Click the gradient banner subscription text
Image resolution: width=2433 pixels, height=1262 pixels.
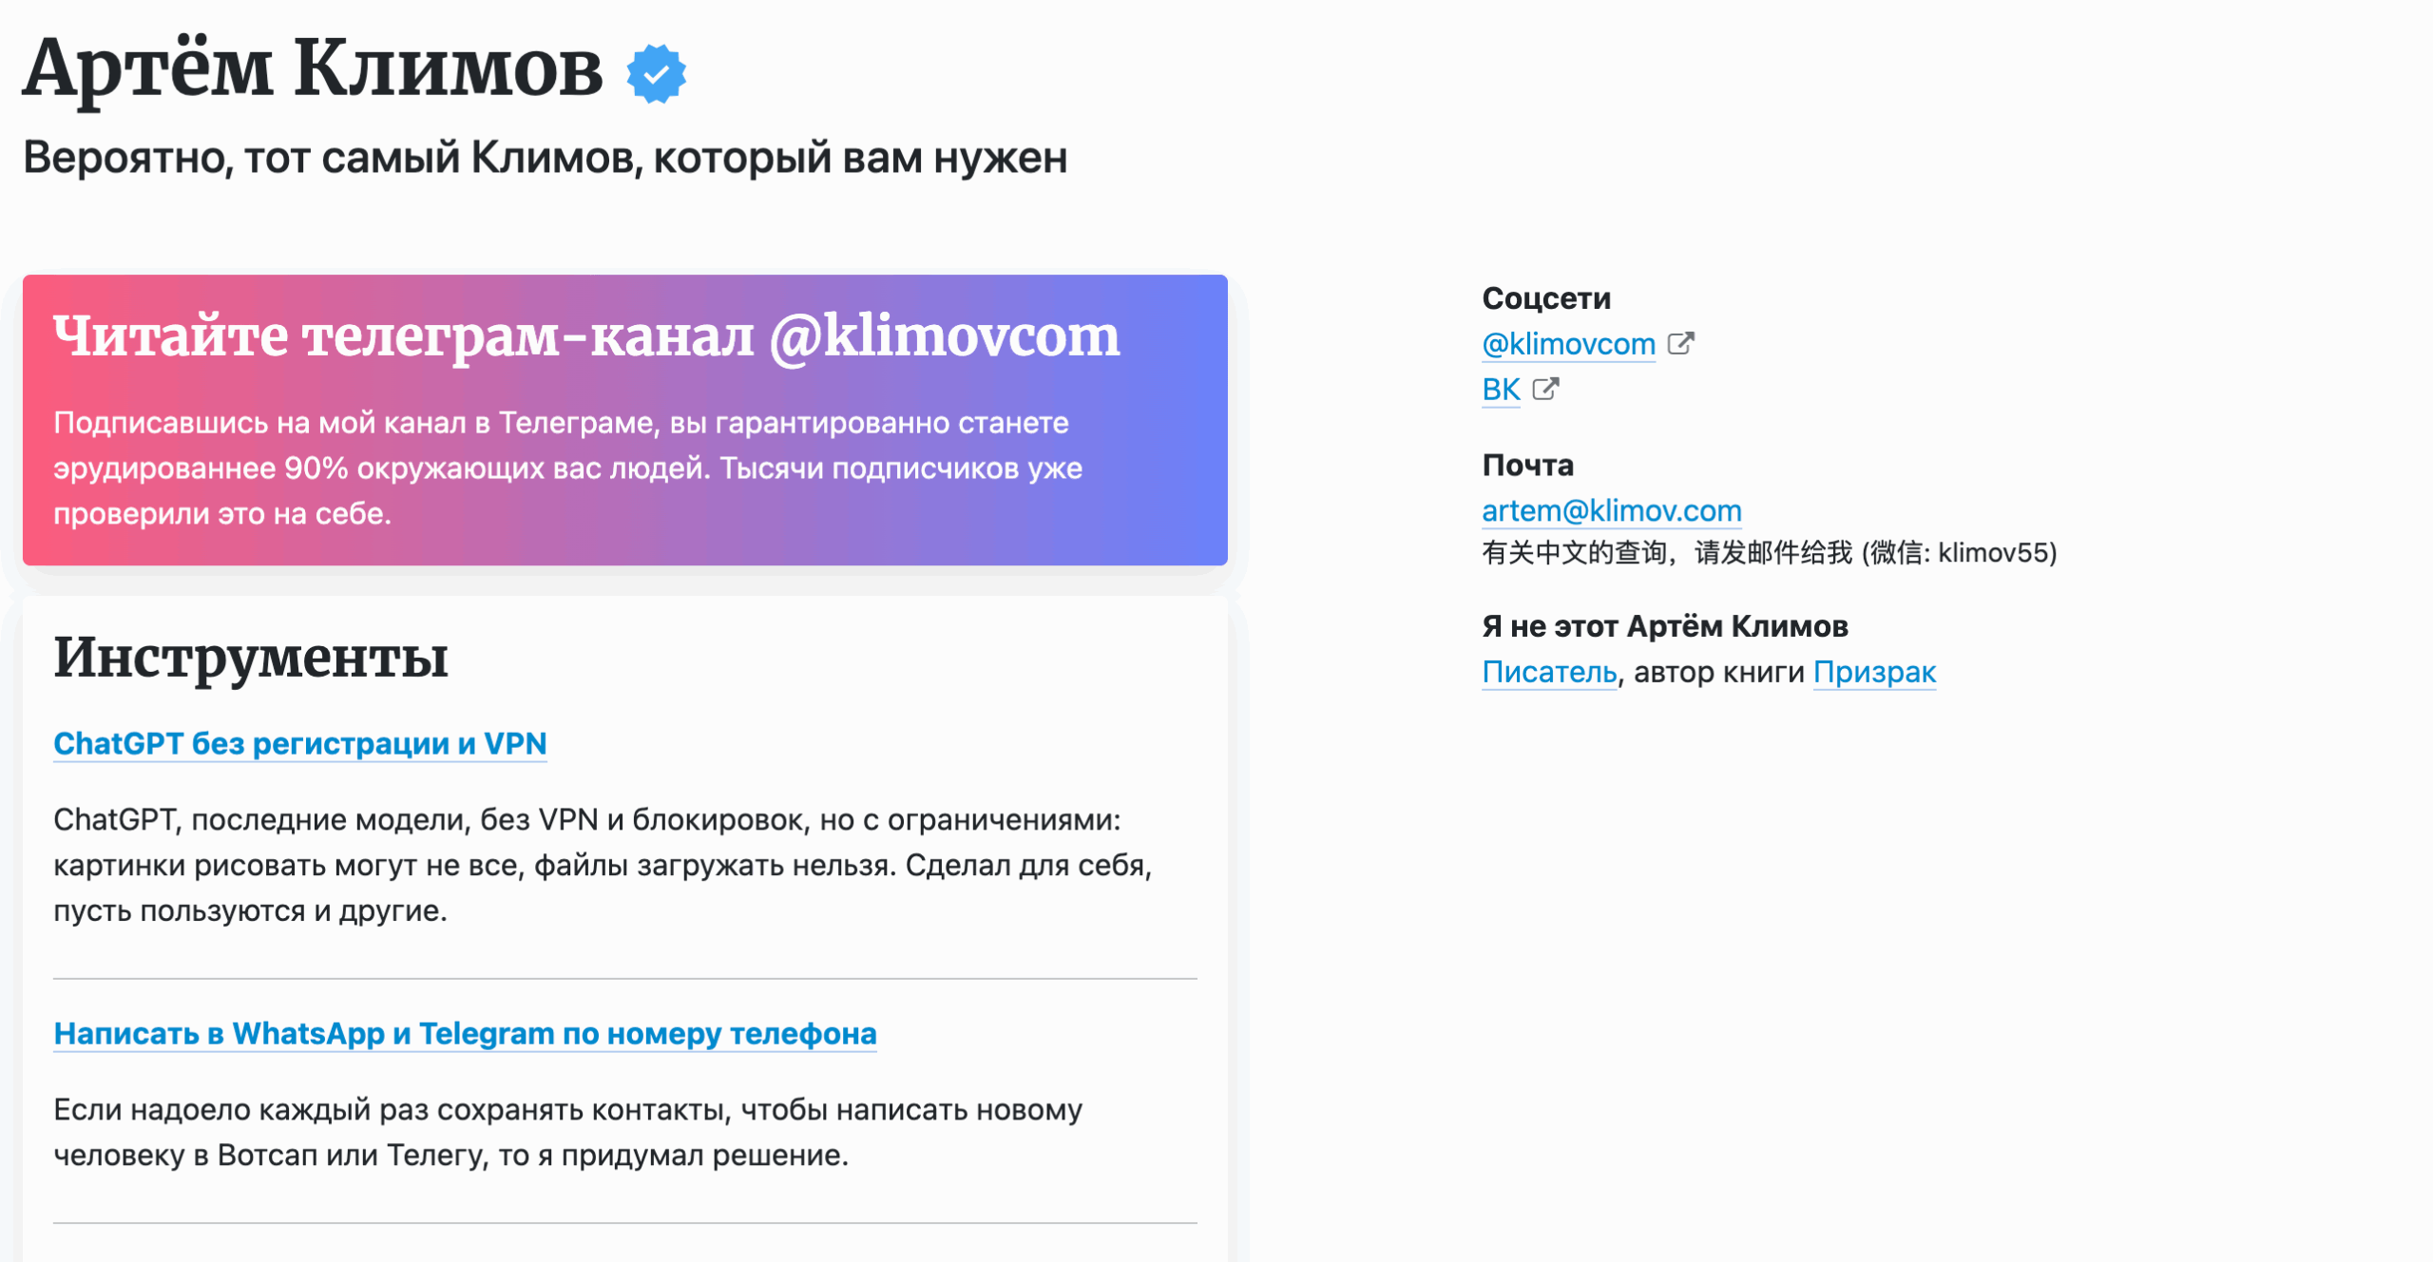click(x=567, y=468)
